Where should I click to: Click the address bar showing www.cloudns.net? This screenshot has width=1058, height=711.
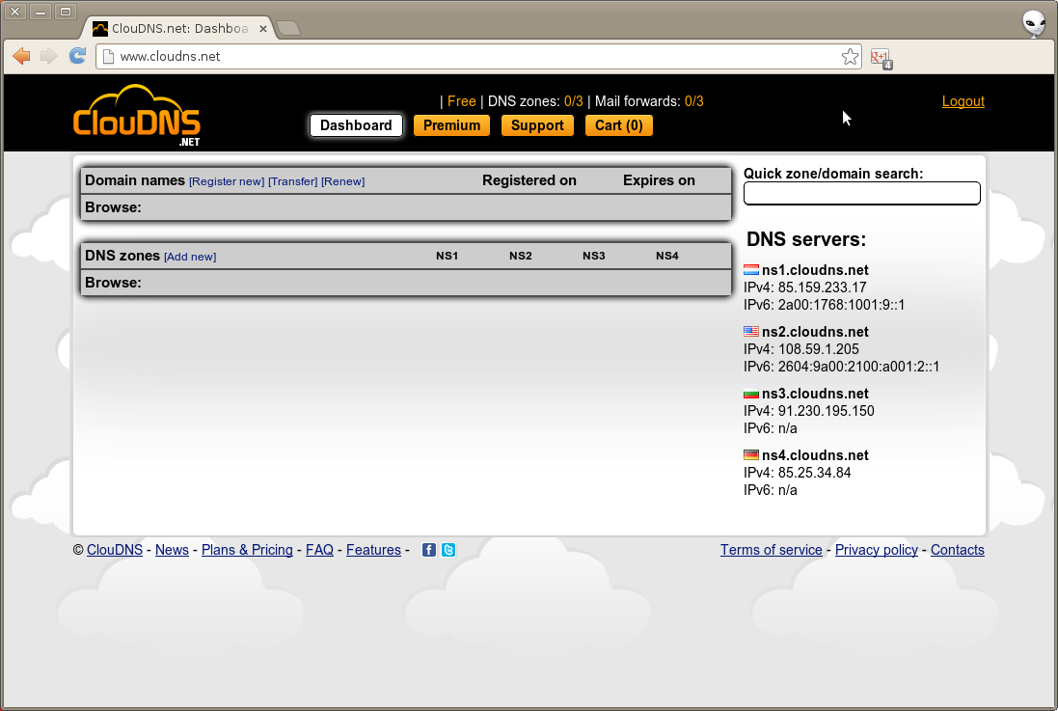click(x=477, y=57)
